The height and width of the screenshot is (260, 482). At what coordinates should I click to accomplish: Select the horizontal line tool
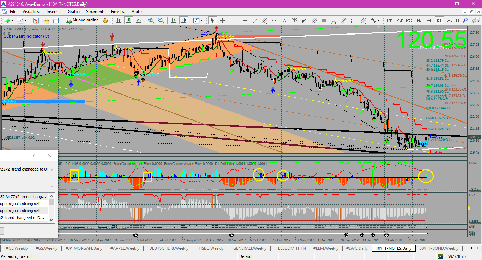click(x=245, y=20)
